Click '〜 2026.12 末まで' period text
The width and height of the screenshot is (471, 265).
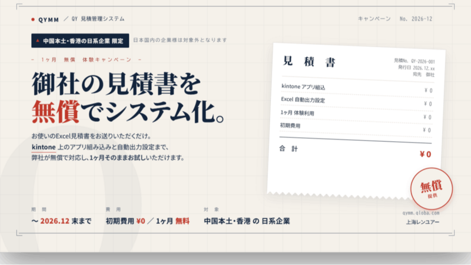click(61, 221)
